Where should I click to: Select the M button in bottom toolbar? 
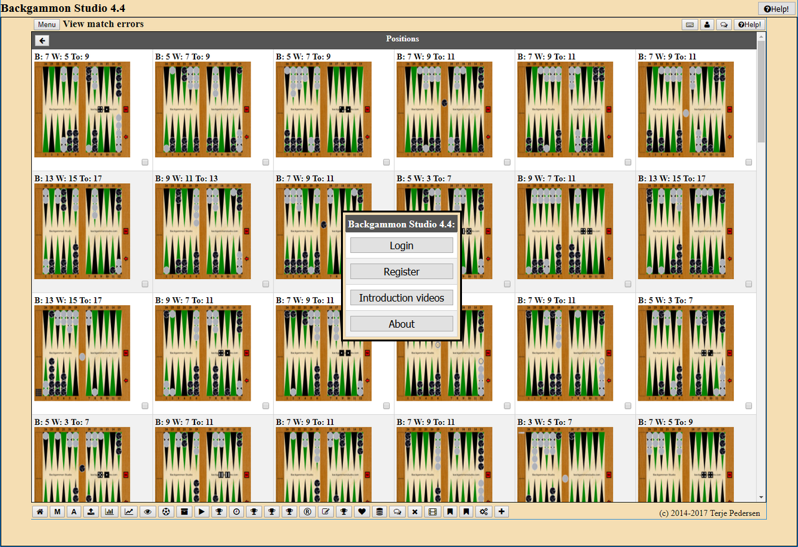click(x=57, y=511)
